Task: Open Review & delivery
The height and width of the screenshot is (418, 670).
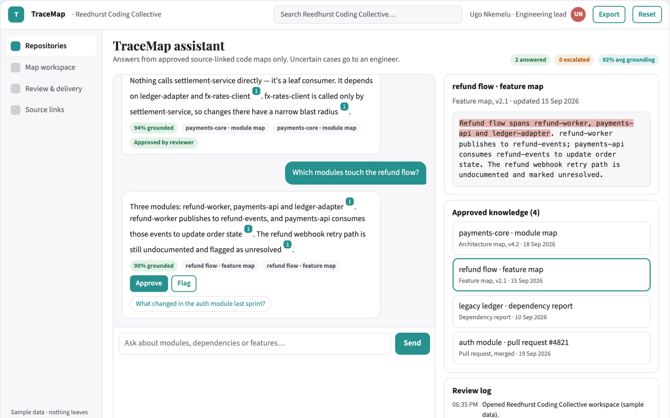Action: click(51, 89)
